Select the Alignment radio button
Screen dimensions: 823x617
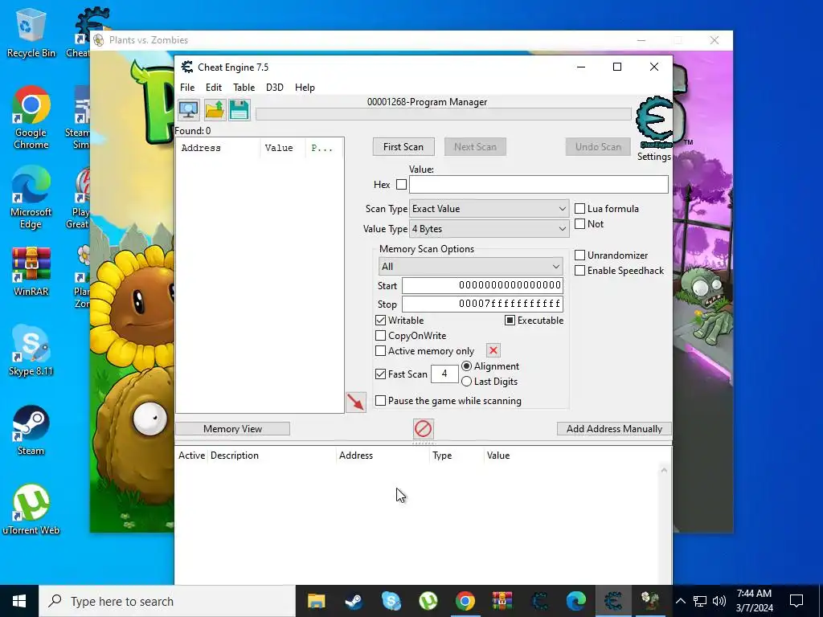click(467, 366)
